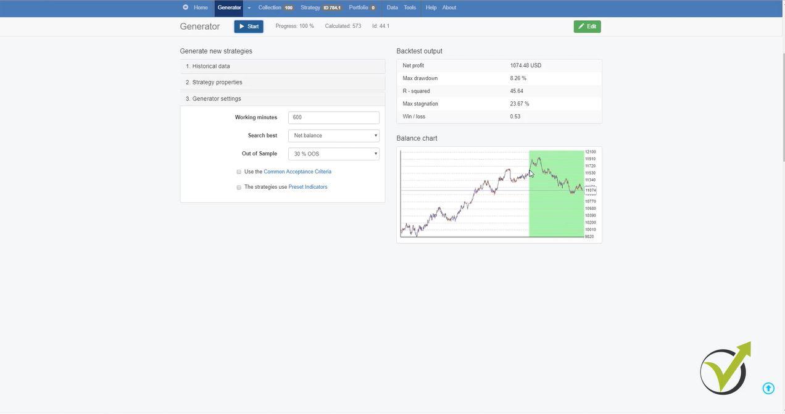Click the back arrow icon beside Home

pos(185,7)
